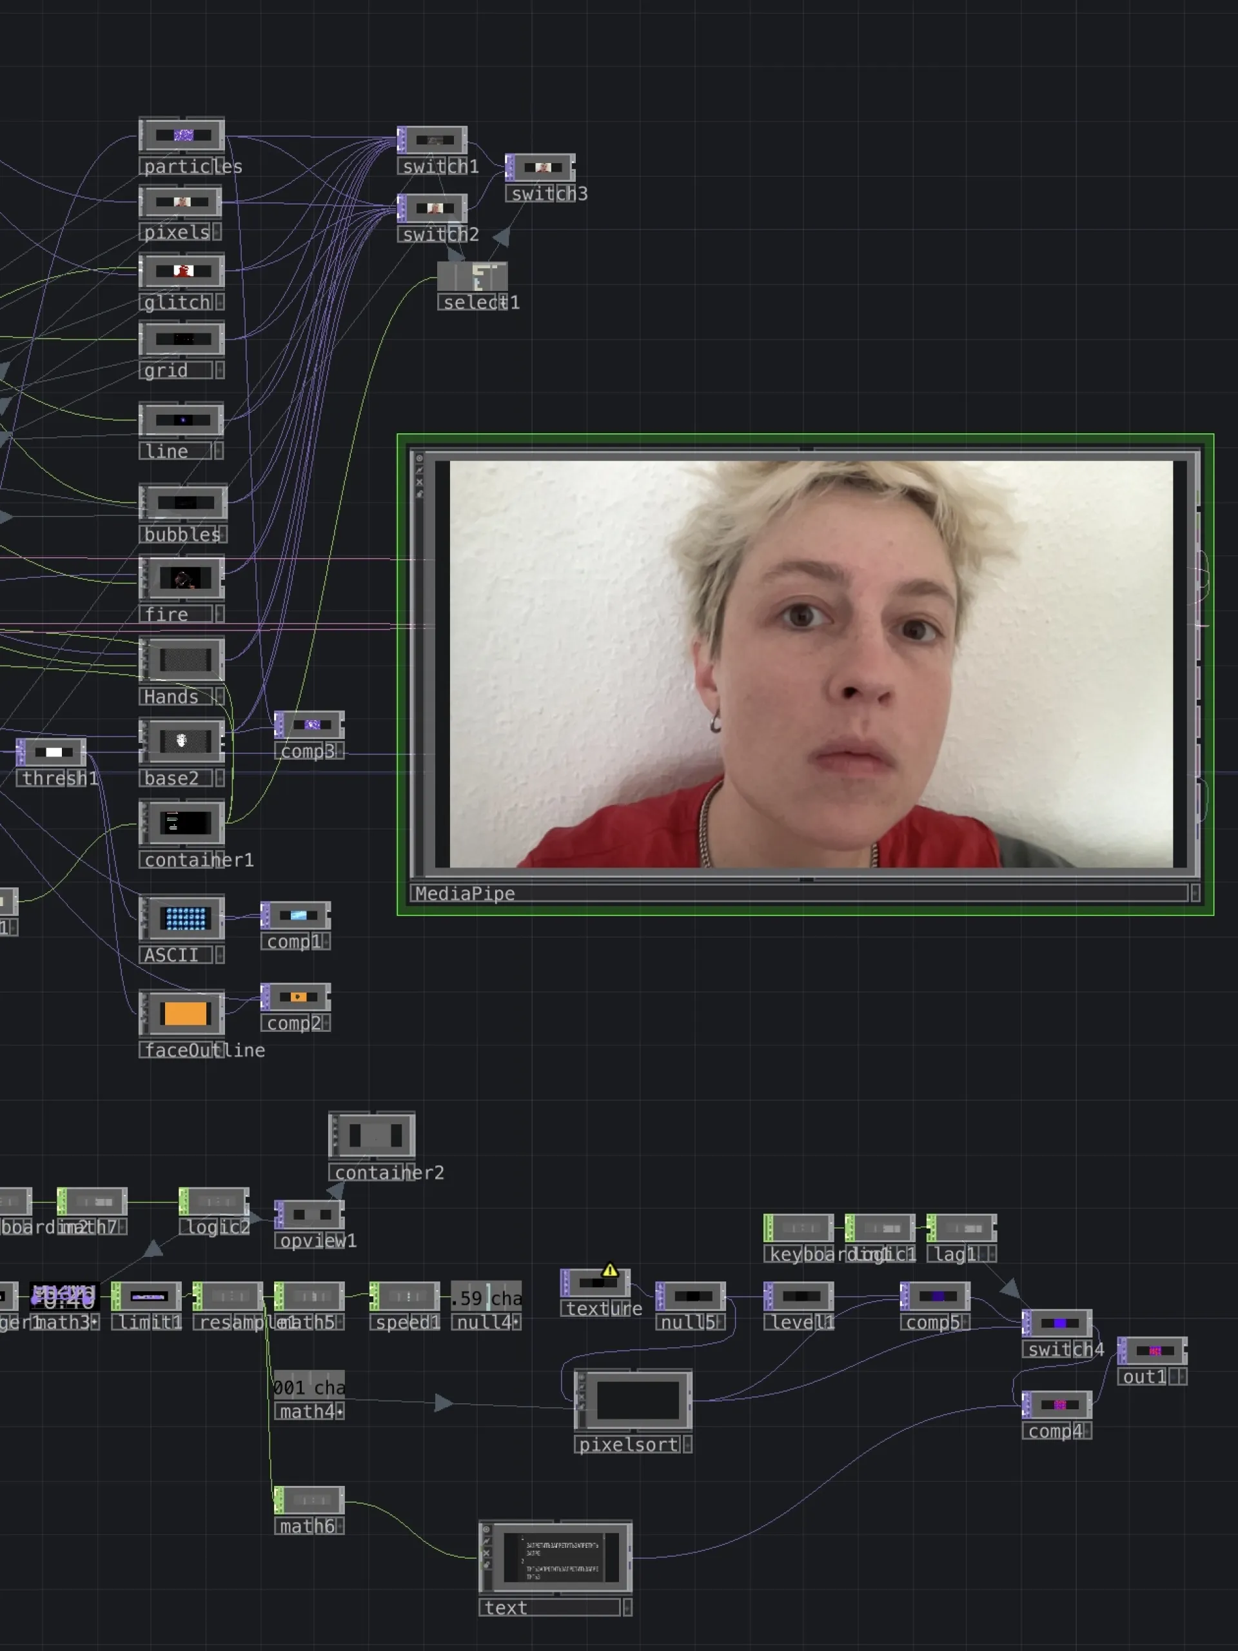Click the MediaPipe webcam preview

pyautogui.click(x=811, y=663)
